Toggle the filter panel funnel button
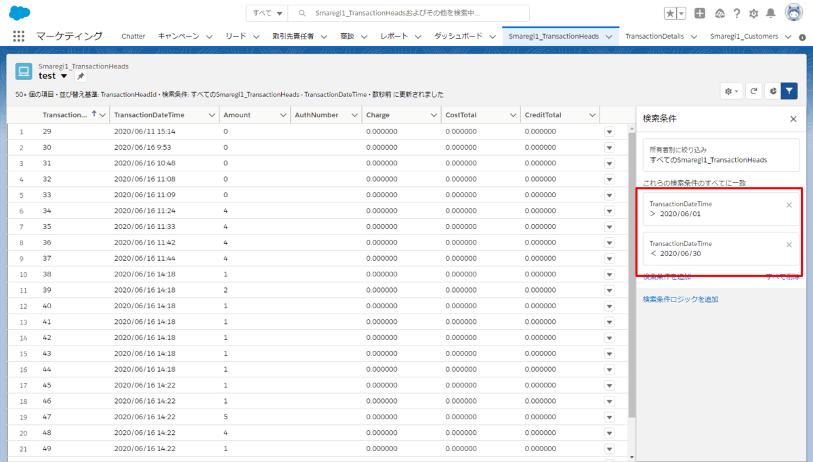Image resolution: width=813 pixels, height=462 pixels. point(789,91)
